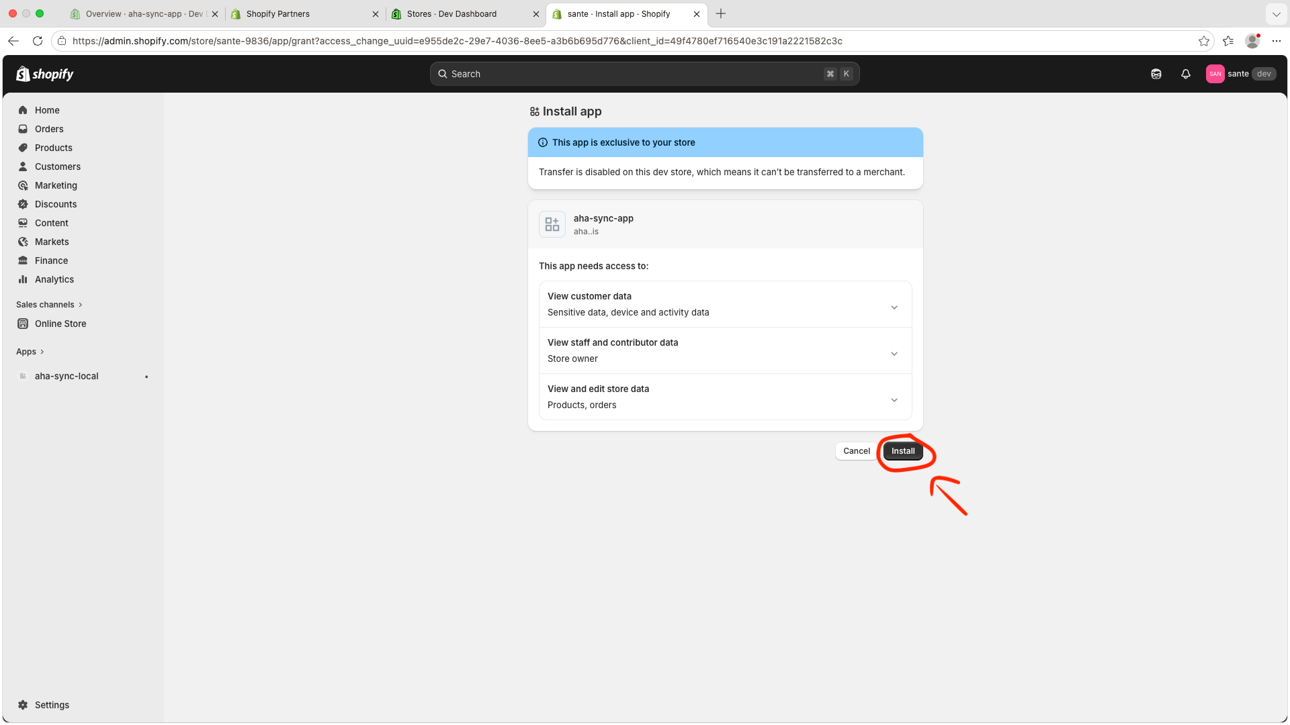Open a new browser tab

[721, 13]
